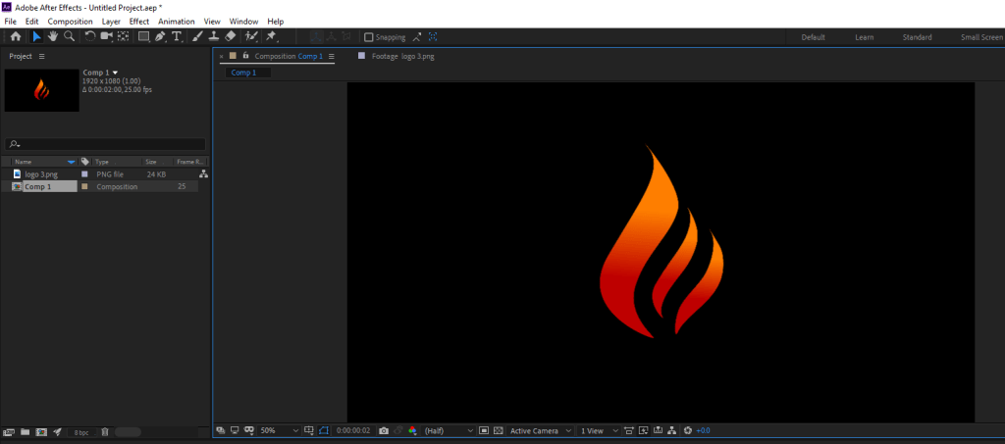This screenshot has height=444, width=1005.
Task: Click the logo 3.png label color swatch
Action: point(84,173)
